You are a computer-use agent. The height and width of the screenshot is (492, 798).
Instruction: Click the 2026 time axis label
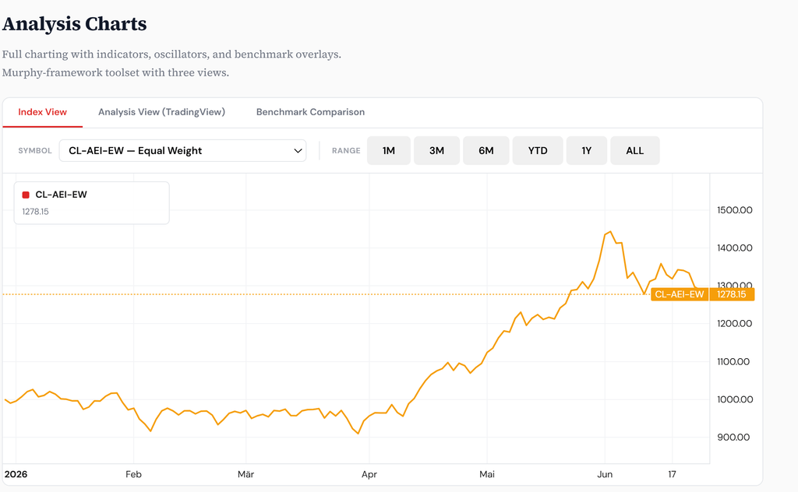[x=16, y=474]
